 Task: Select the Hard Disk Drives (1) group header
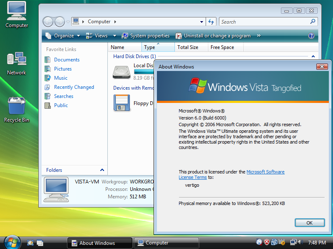[x=134, y=56]
